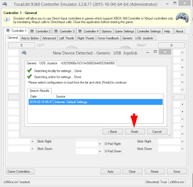Viewport: 193px width, 187px height.
Task: Open the Axis to Button sub-tab
Action: tap(30, 38)
